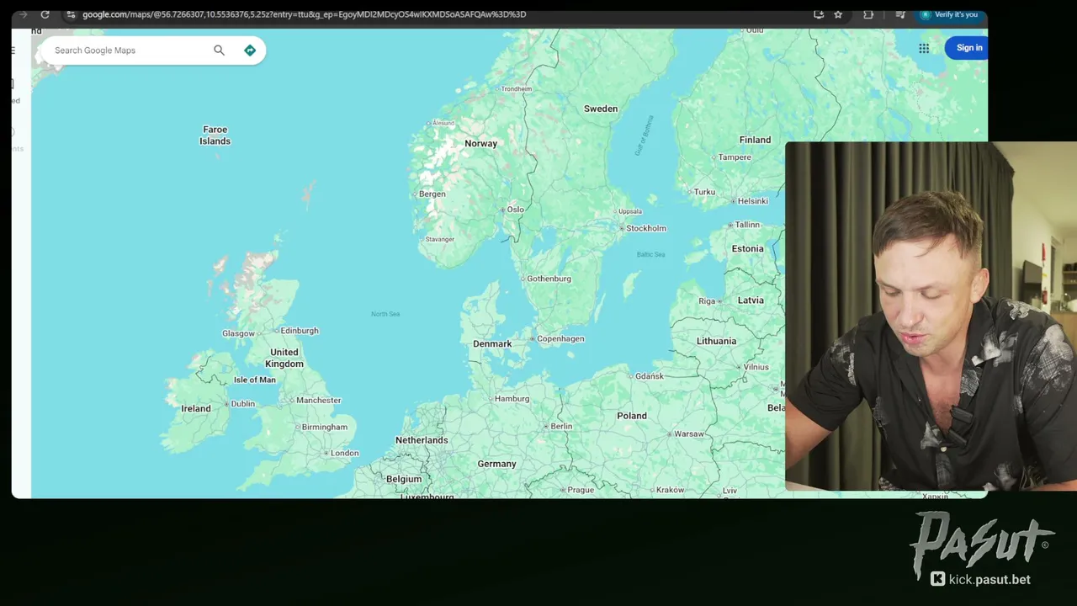Open the Google apps grid
Viewport: 1077px width, 606px height.
(924, 48)
